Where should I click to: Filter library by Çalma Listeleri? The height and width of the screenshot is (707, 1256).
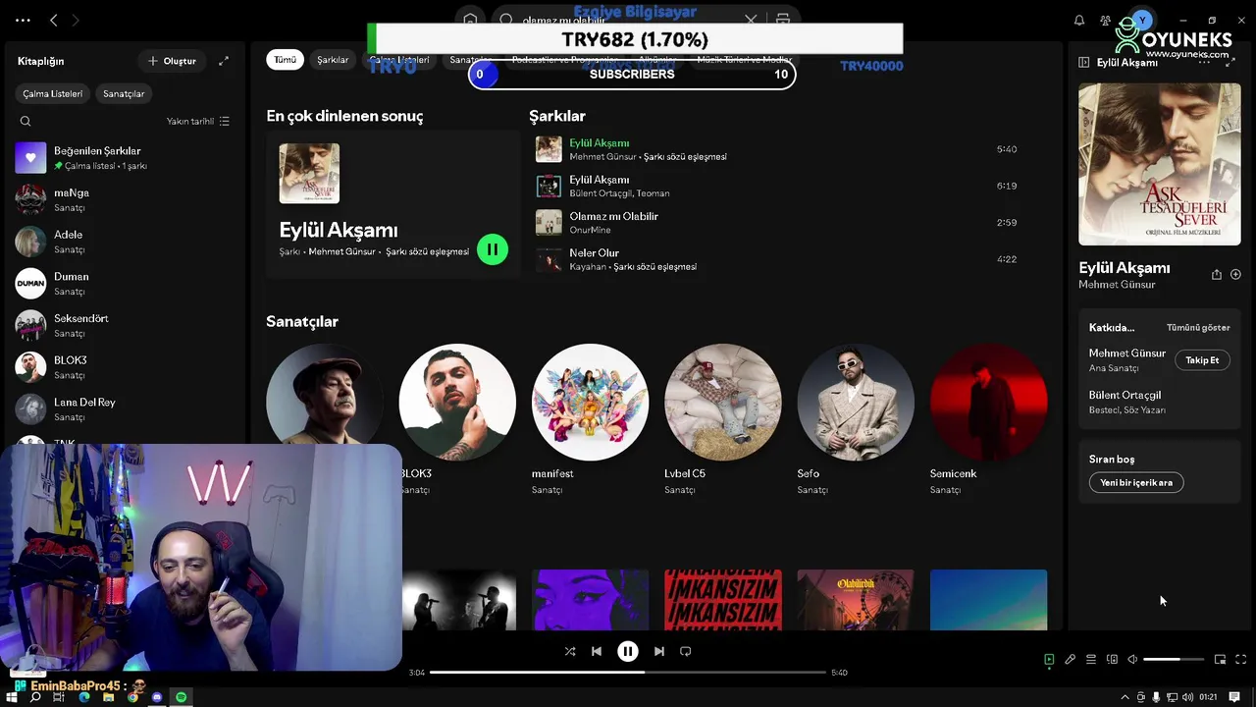53,93
